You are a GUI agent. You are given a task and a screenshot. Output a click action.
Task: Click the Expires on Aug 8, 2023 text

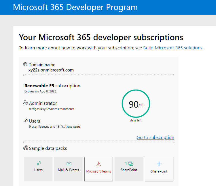[x=40, y=92]
